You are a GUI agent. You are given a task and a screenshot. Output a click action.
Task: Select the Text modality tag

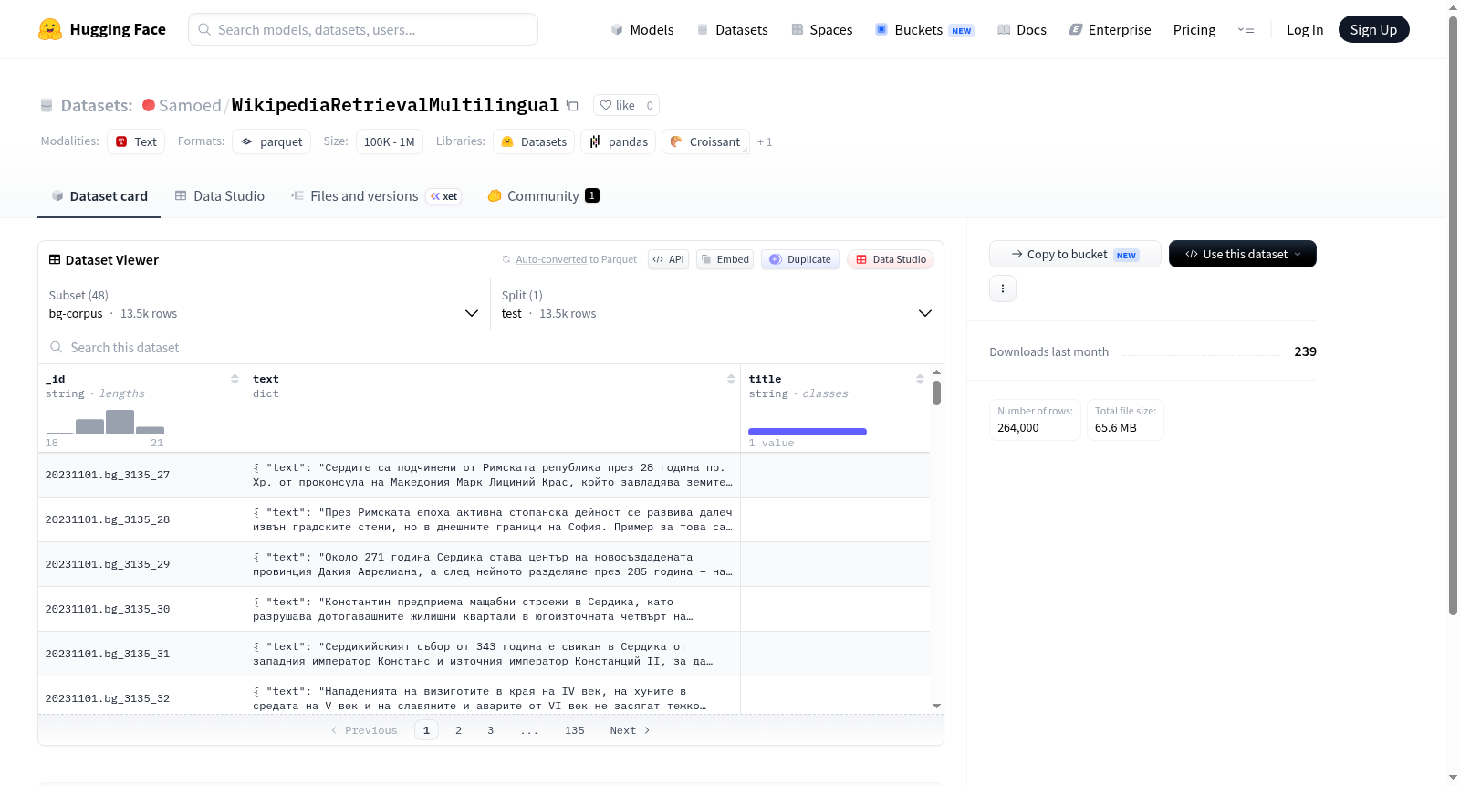(x=136, y=141)
